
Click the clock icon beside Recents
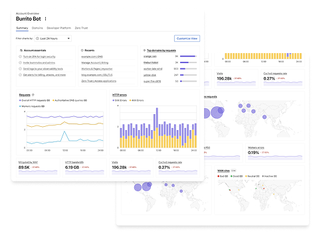(82, 50)
